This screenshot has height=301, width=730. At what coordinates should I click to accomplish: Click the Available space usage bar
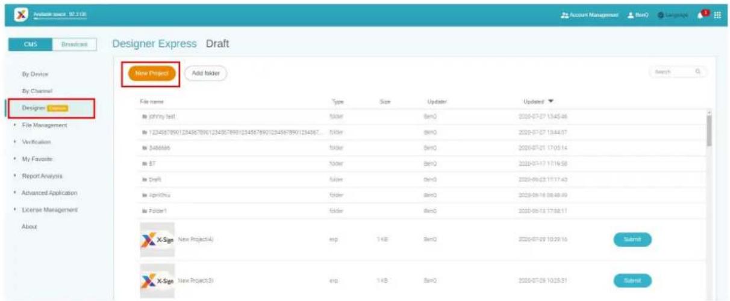coord(60,19)
